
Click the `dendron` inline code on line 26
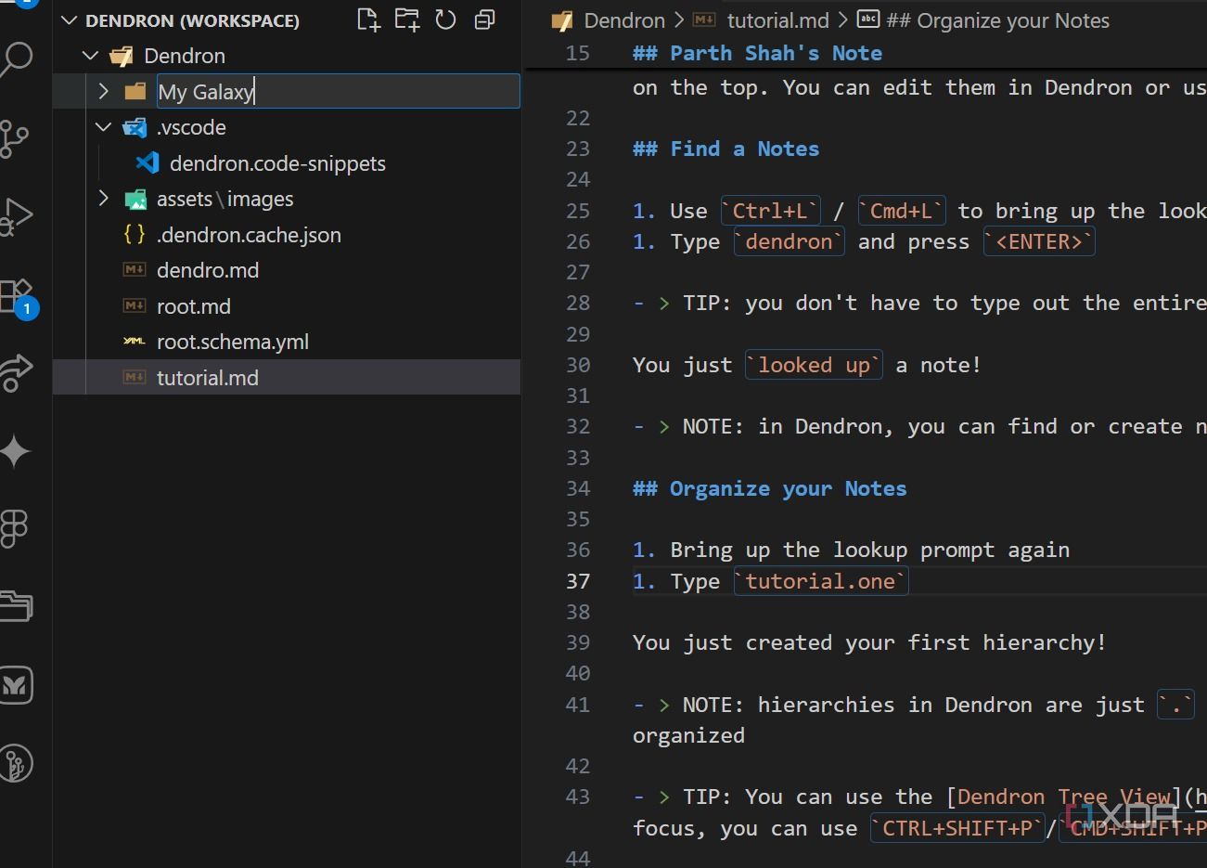click(x=790, y=241)
